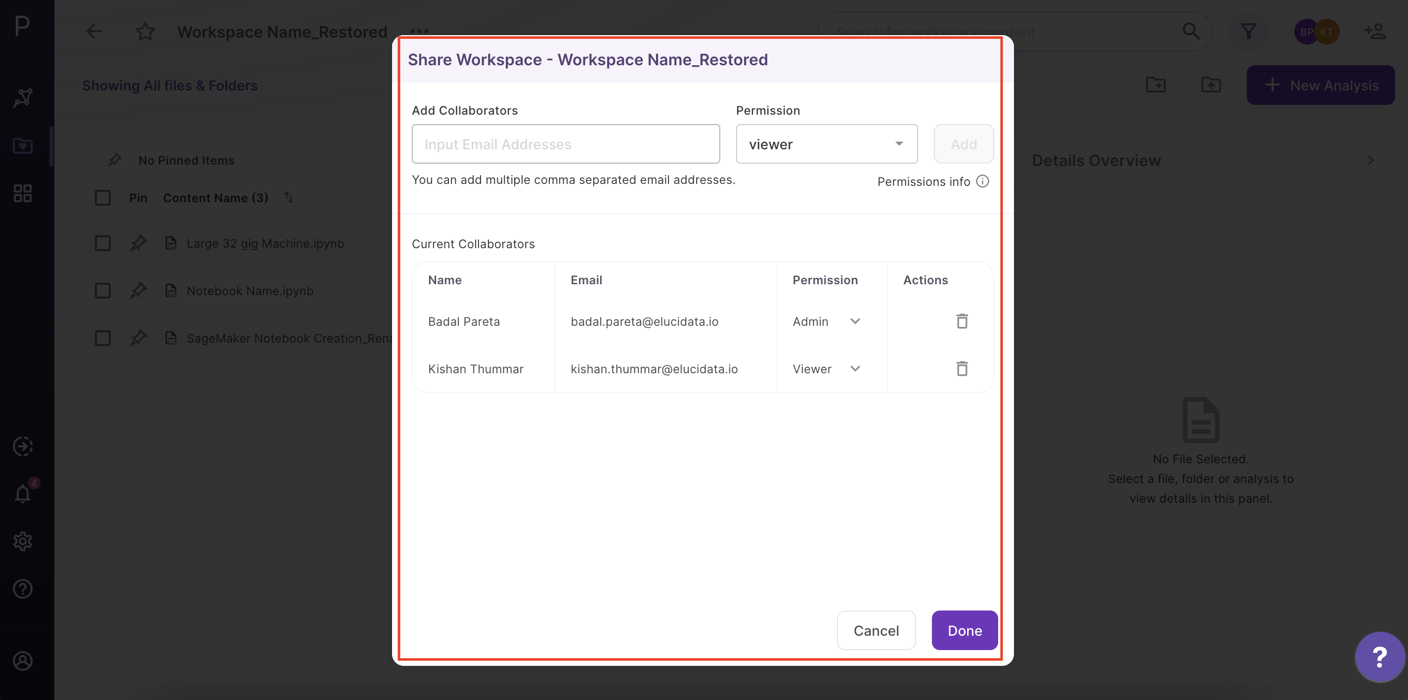Delete collaborator Badal Pareta via trash icon
Screen dimensions: 1408x700
[962, 321]
